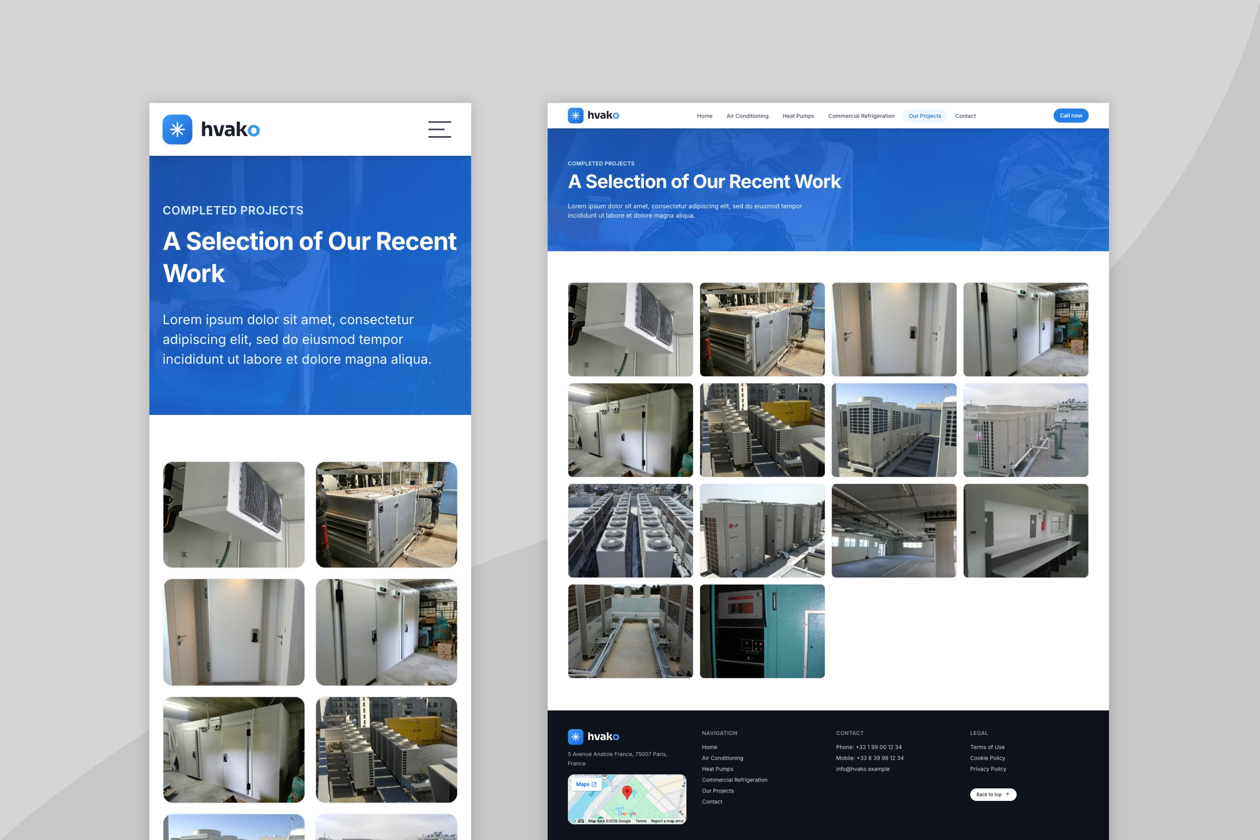
Task: Click the hvako logo in the footer
Action: 593,736
